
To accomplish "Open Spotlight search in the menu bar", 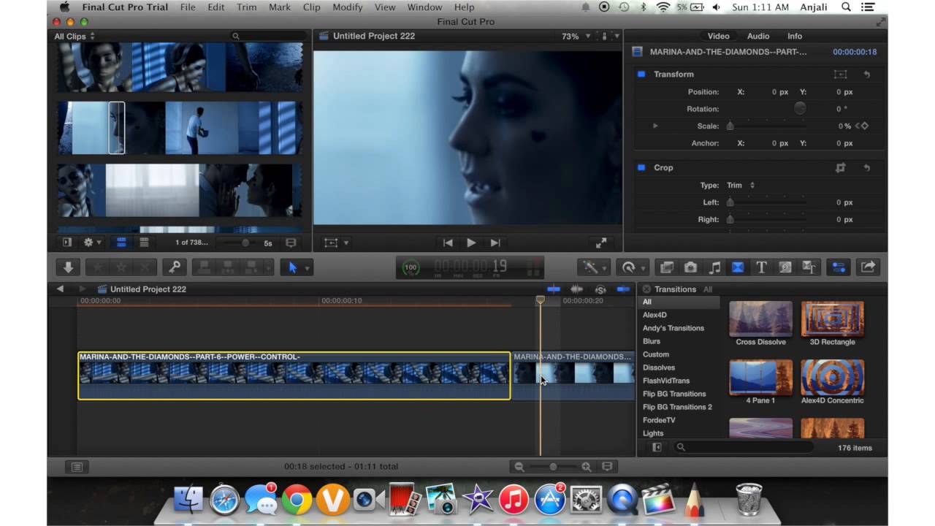I will tap(846, 7).
